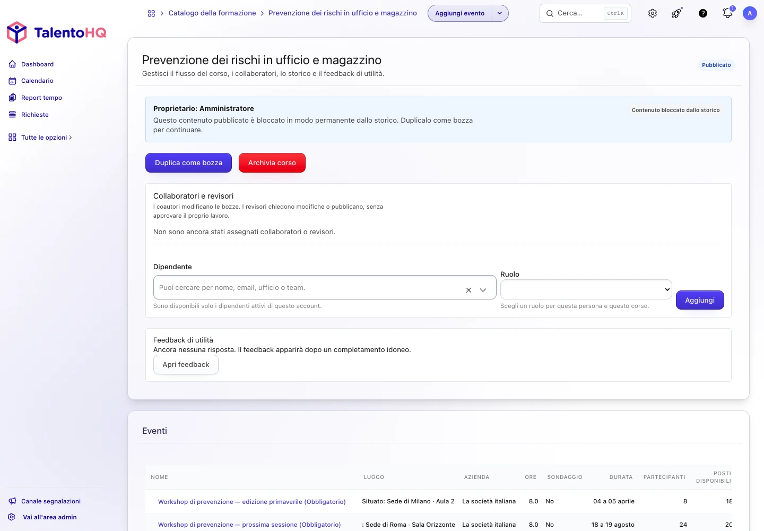Click the Sede di Milano Aula 2 cell
The image size is (764, 531).
click(408, 501)
